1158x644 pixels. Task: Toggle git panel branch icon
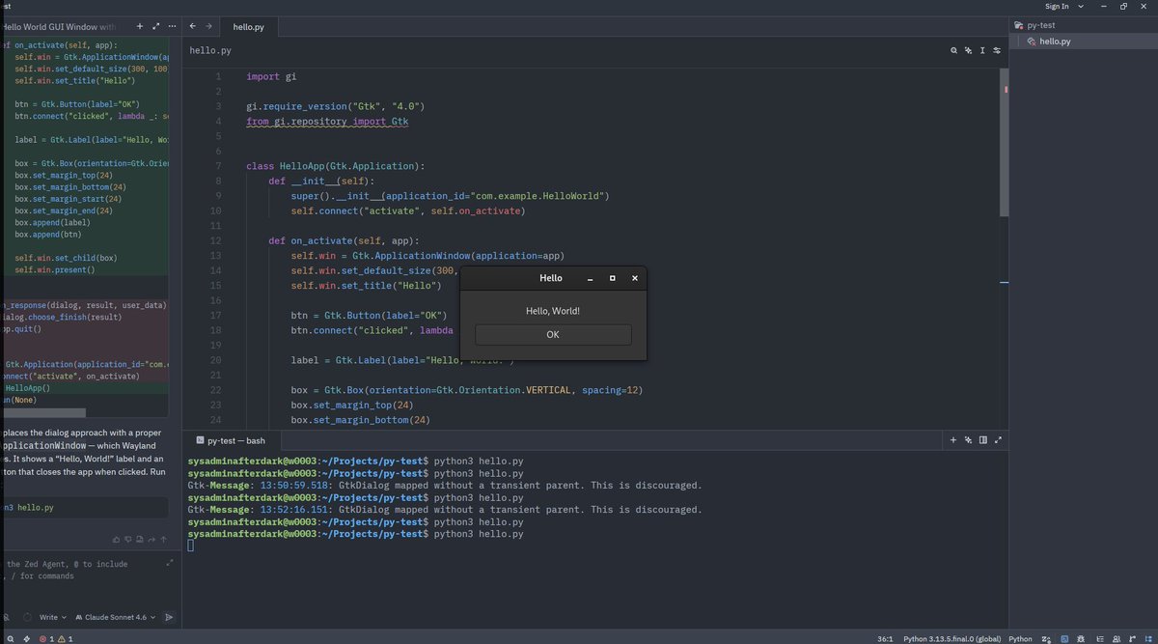pos(1133,638)
